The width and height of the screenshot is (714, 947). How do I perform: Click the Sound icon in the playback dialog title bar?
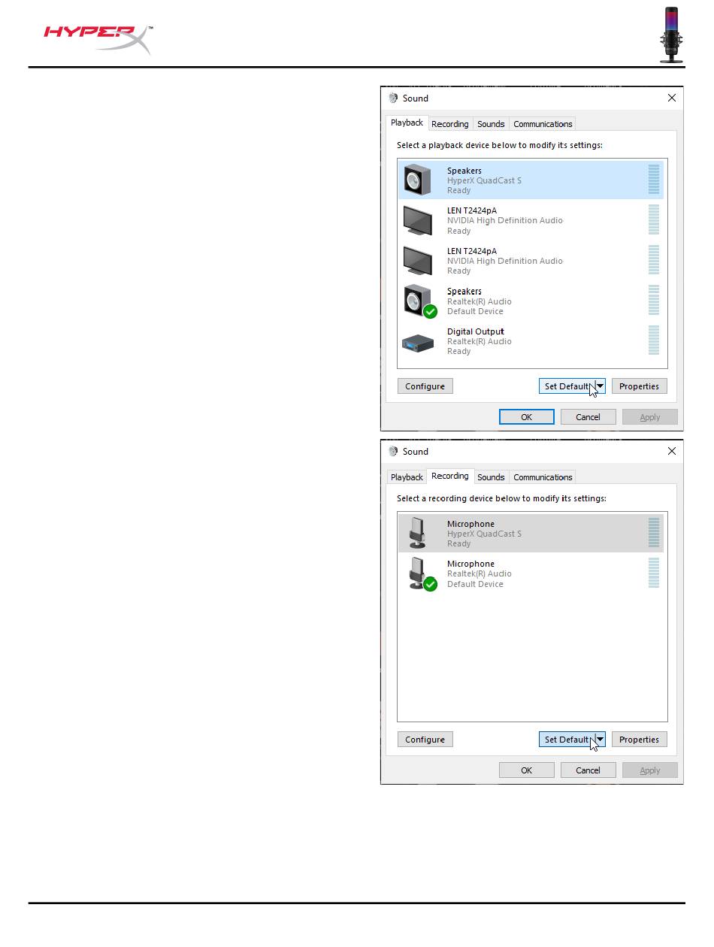393,98
